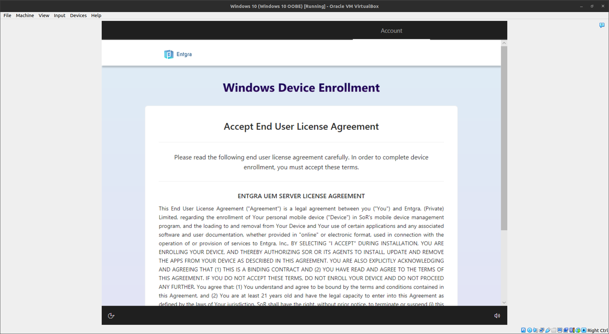Viewport: 609px width, 334px height.
Task: Click the hard disk activity status icon
Action: click(x=523, y=330)
